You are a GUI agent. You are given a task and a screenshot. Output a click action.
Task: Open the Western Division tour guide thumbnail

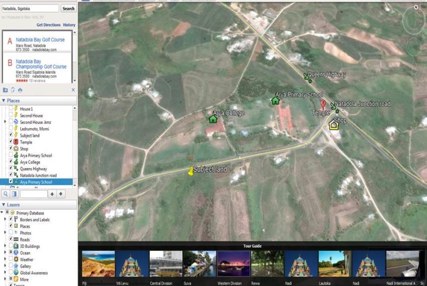coord(234,264)
